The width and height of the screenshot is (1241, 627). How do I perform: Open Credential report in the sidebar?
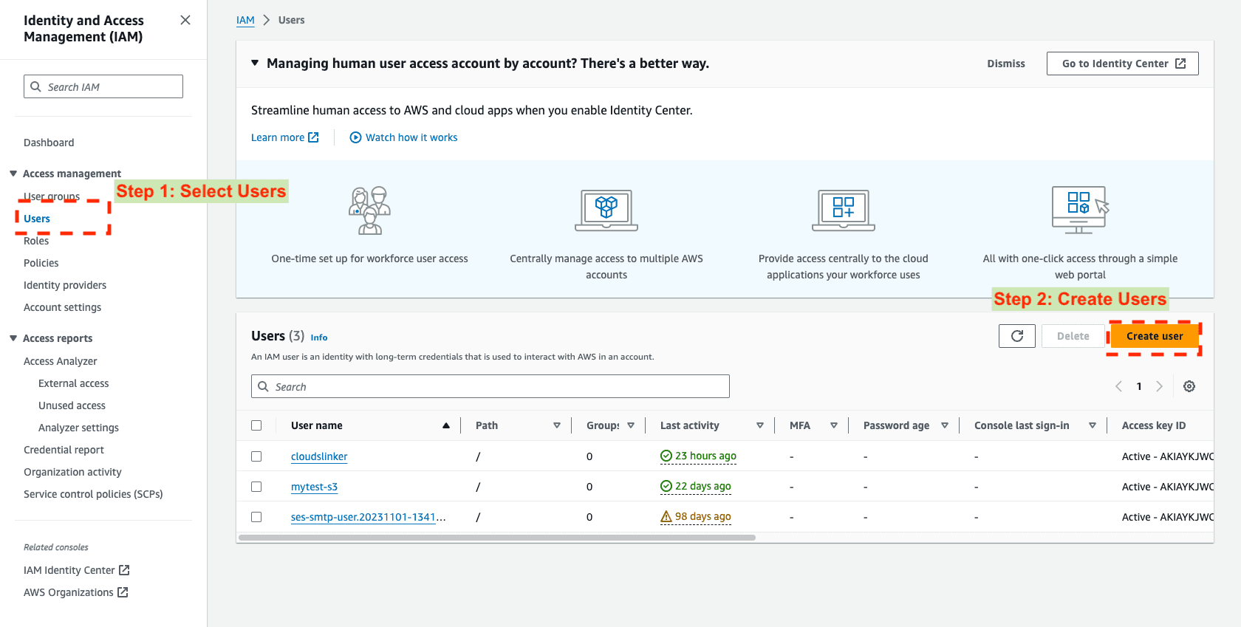click(64, 450)
